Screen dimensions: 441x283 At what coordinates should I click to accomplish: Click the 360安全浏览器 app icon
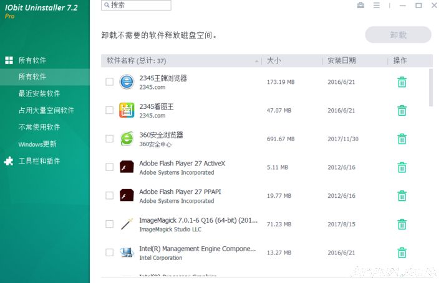pyautogui.click(x=127, y=139)
